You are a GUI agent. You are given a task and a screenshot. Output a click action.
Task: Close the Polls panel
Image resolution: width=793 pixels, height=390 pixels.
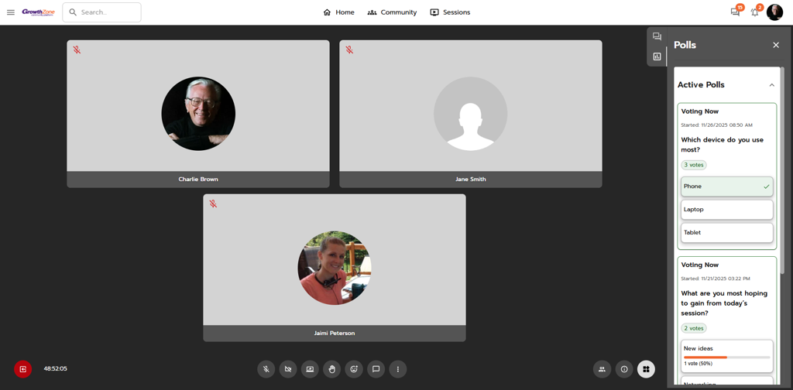776,45
